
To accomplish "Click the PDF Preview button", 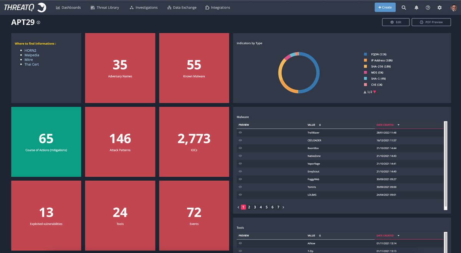I will pyautogui.click(x=431, y=22).
